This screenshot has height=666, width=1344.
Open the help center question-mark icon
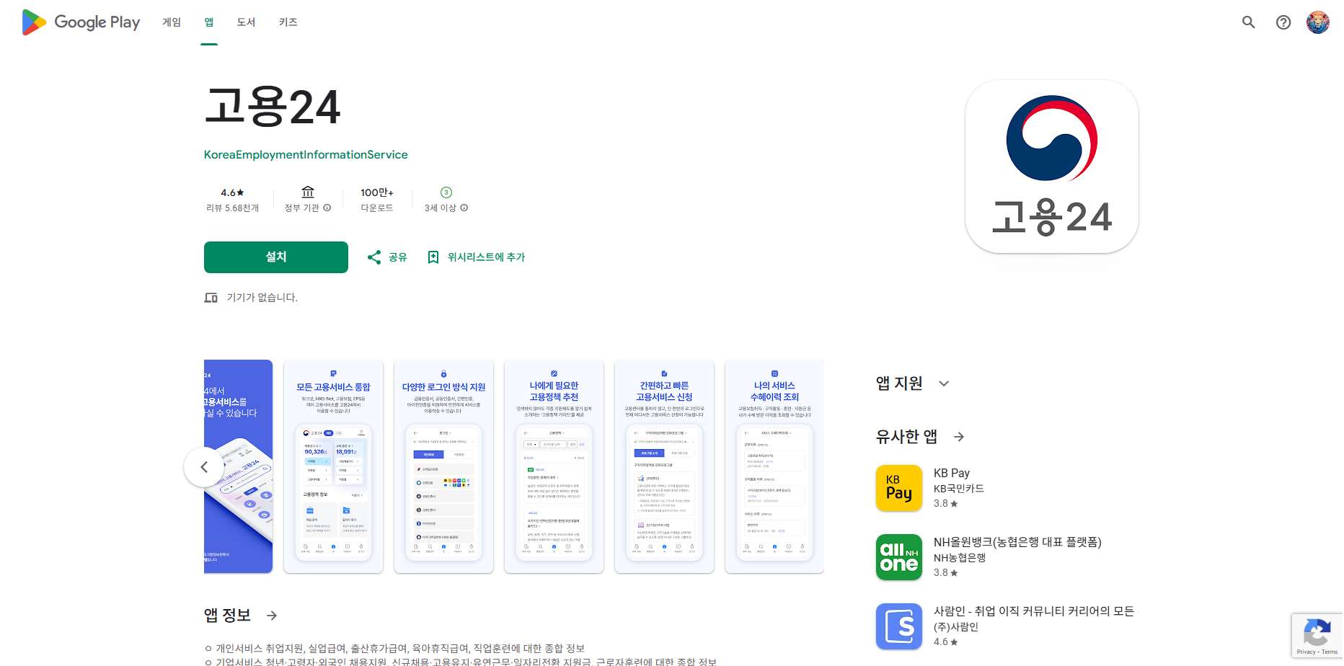click(1283, 22)
